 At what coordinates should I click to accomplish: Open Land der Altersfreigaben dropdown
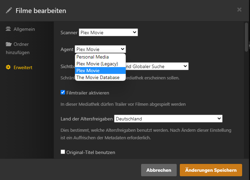168,119
